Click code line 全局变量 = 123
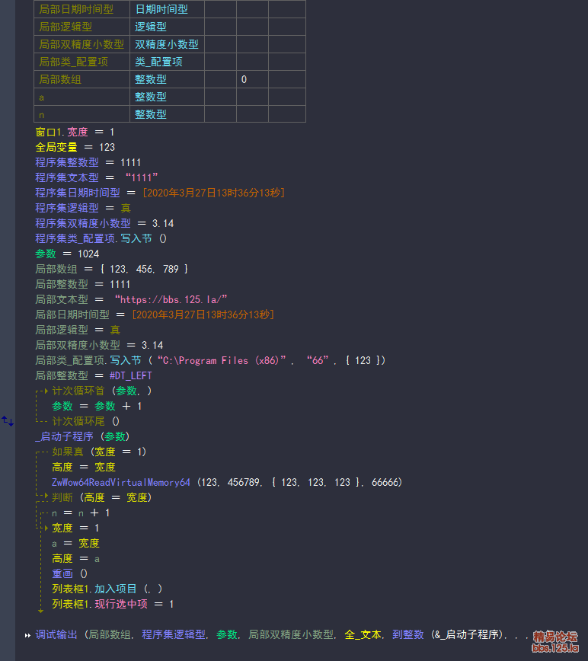This screenshot has height=661, width=588. point(75,147)
